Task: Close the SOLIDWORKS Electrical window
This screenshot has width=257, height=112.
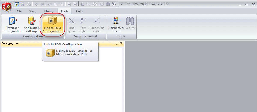Action: click(x=253, y=4)
